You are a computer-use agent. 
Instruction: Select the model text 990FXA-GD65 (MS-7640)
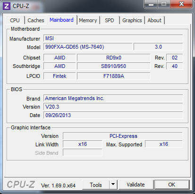click(75, 47)
